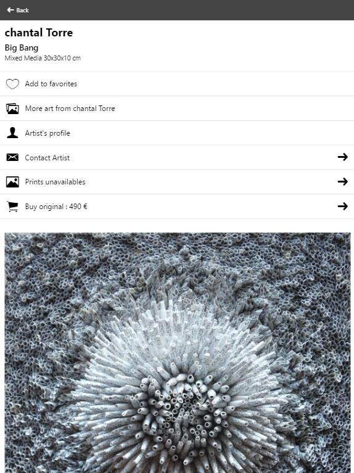This screenshot has width=354, height=473.
Task: Click the picture icon beside Prints unavailables
Action: pos(12,182)
